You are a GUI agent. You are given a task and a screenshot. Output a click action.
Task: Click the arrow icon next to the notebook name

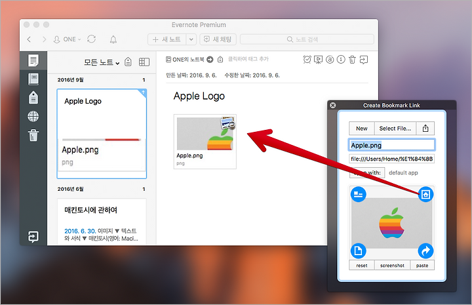point(210,60)
